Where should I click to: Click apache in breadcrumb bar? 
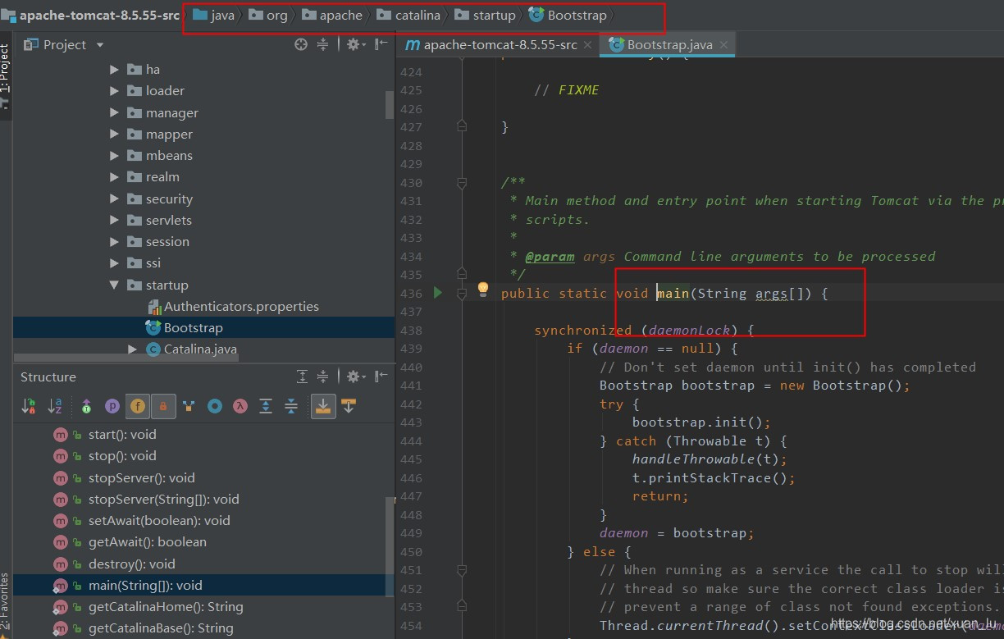331,15
